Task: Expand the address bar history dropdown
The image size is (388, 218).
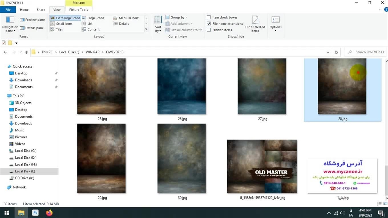Action: pos(328,52)
